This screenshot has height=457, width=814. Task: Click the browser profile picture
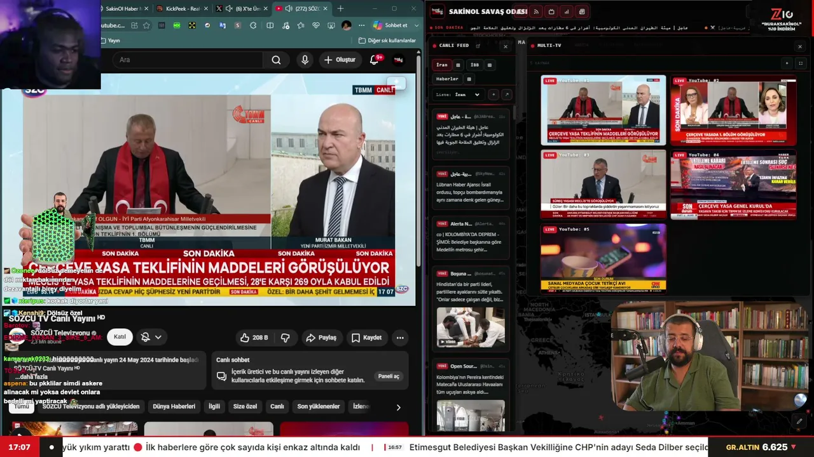[x=346, y=25]
